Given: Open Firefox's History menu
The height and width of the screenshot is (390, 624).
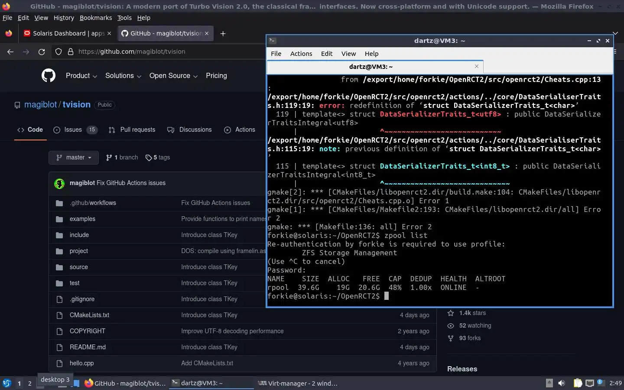Looking at the screenshot, I should tap(64, 18).
